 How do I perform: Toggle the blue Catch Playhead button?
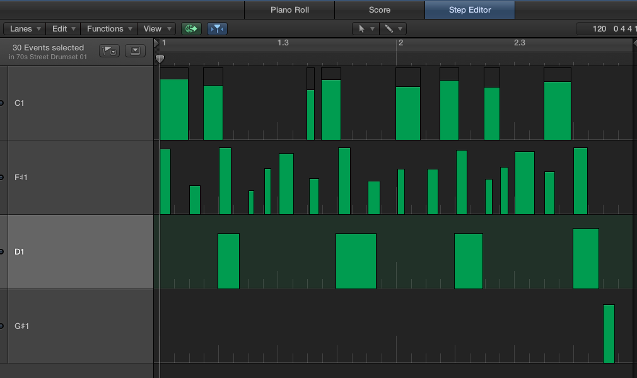click(217, 29)
